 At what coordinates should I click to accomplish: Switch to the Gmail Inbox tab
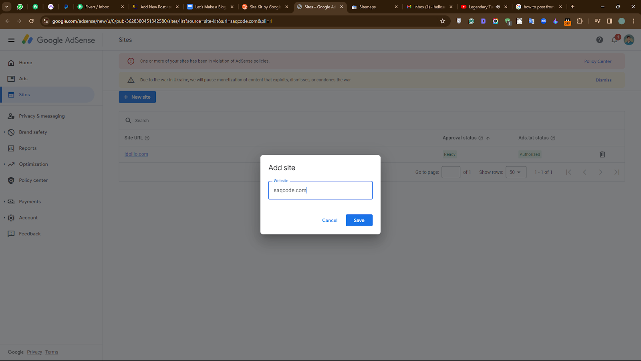[429, 7]
